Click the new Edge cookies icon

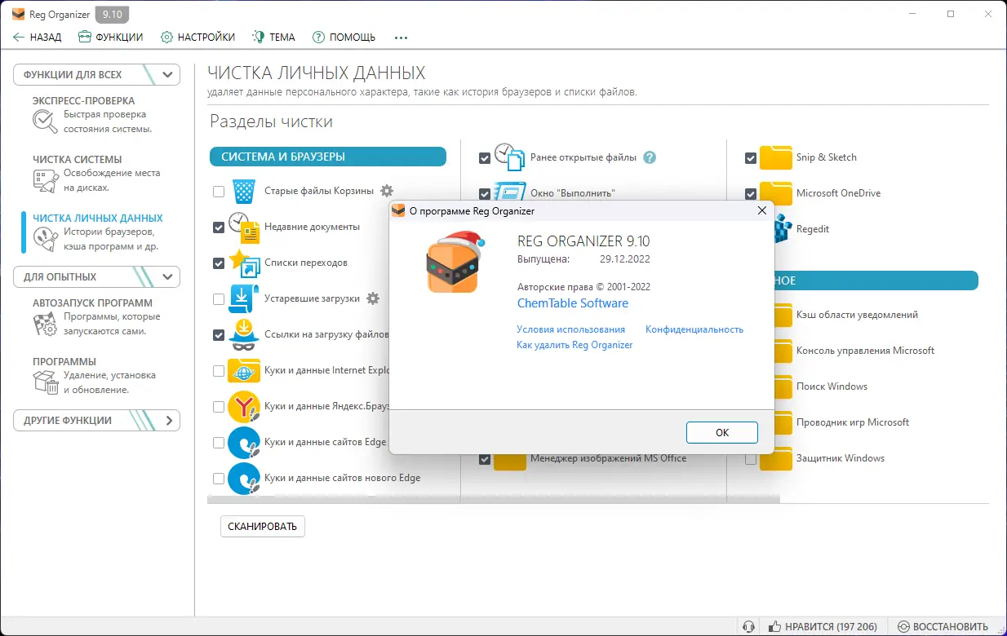tap(244, 479)
